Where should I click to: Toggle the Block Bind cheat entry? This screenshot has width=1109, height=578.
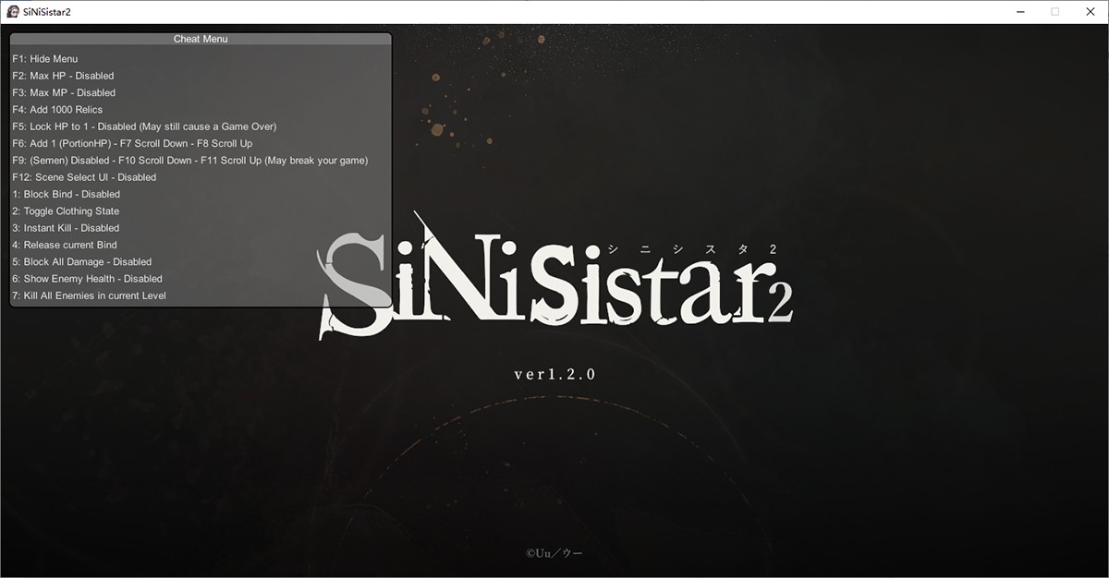pos(66,194)
